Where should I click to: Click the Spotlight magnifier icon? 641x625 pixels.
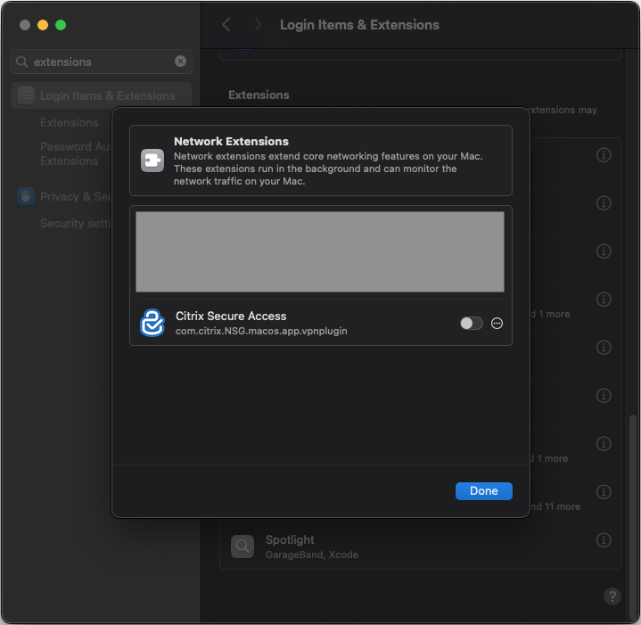coord(242,547)
